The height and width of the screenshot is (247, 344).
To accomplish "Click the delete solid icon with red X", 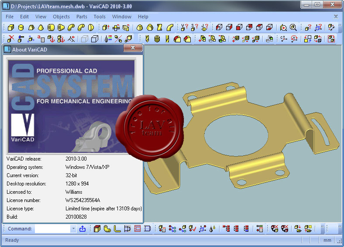I will pos(11,39).
